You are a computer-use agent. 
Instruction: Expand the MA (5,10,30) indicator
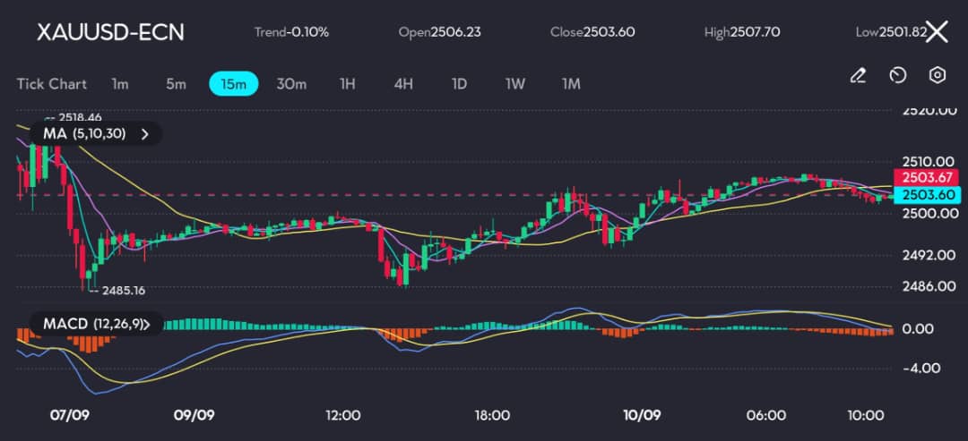[96, 133]
